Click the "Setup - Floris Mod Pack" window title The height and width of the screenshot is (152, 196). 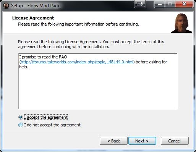click(x=35, y=6)
